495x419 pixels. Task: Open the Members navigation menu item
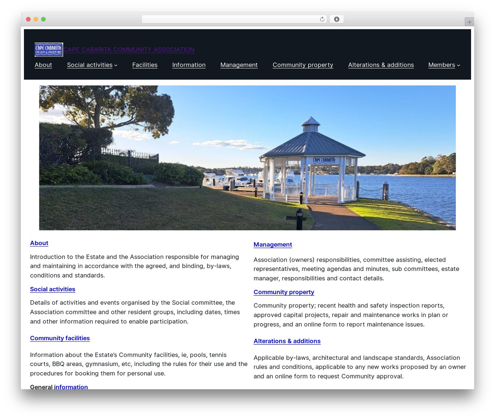click(442, 65)
